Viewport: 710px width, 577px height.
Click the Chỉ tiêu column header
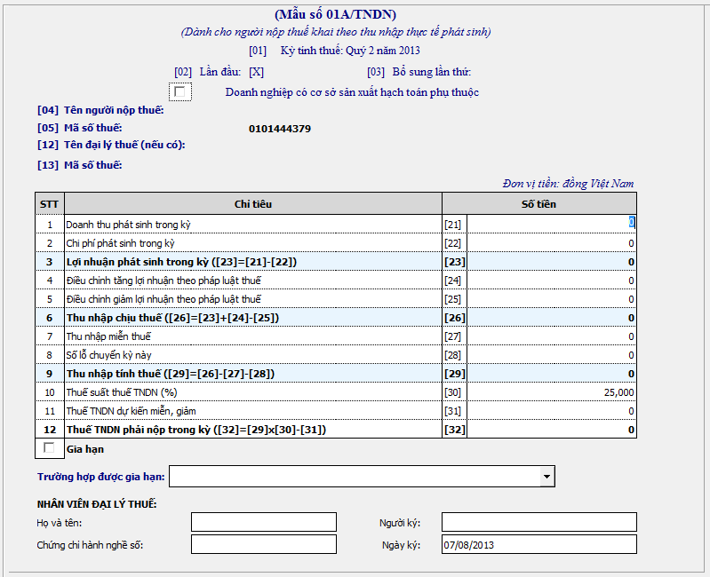(252, 204)
